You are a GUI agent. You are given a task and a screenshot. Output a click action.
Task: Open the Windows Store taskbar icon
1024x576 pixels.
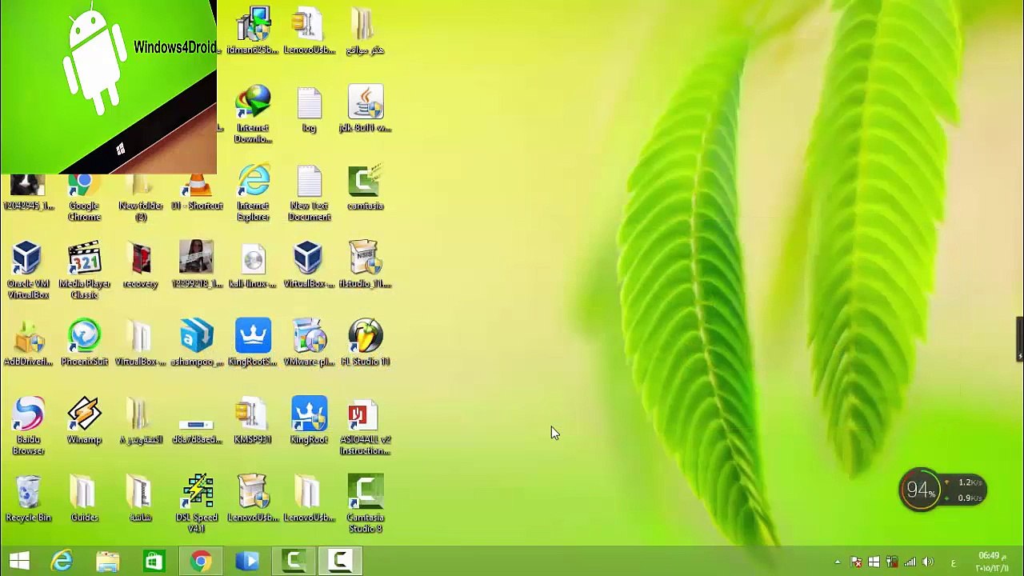tap(154, 561)
